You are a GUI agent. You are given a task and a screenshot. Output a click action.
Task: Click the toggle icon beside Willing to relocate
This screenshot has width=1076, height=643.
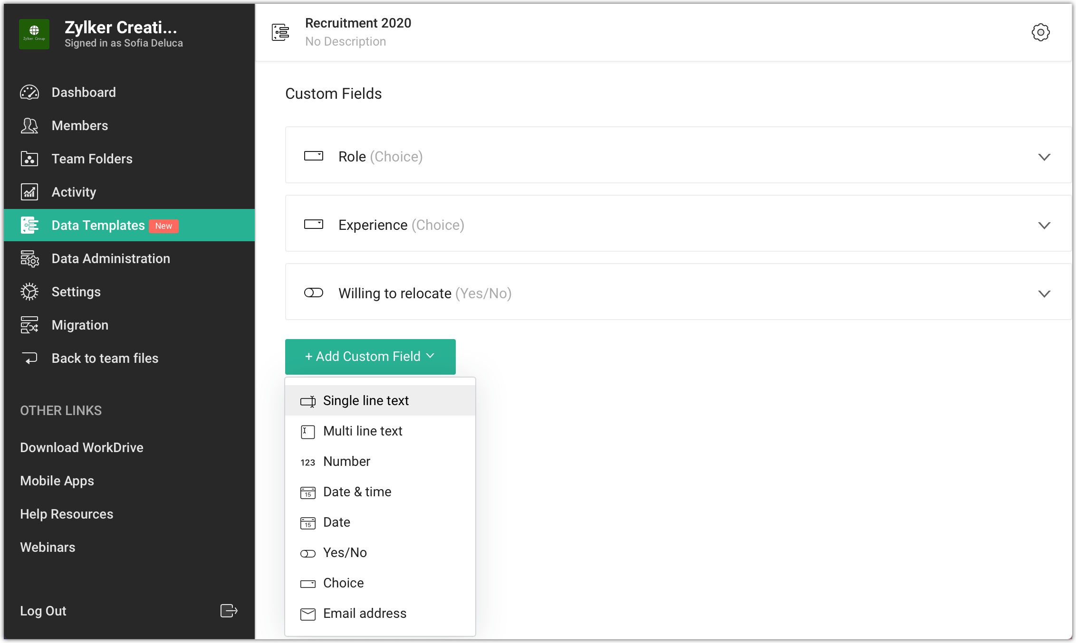point(314,293)
